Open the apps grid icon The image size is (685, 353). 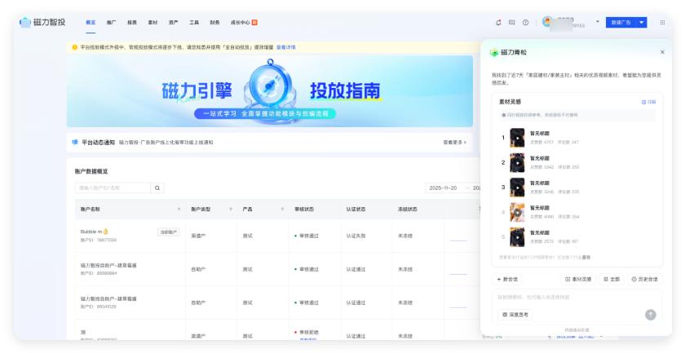(x=662, y=22)
